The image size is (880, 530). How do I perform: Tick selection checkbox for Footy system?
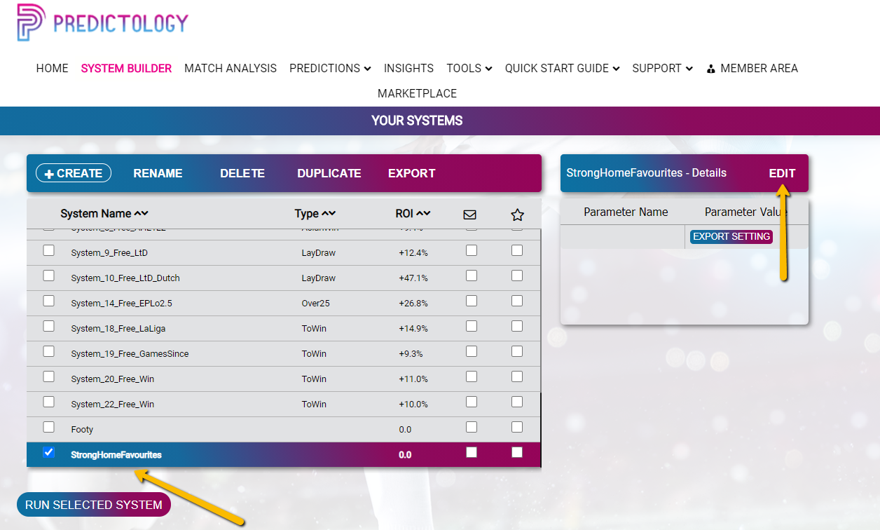pos(48,427)
